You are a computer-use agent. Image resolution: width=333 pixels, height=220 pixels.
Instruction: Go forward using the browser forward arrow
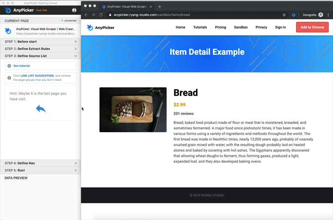(93, 15)
